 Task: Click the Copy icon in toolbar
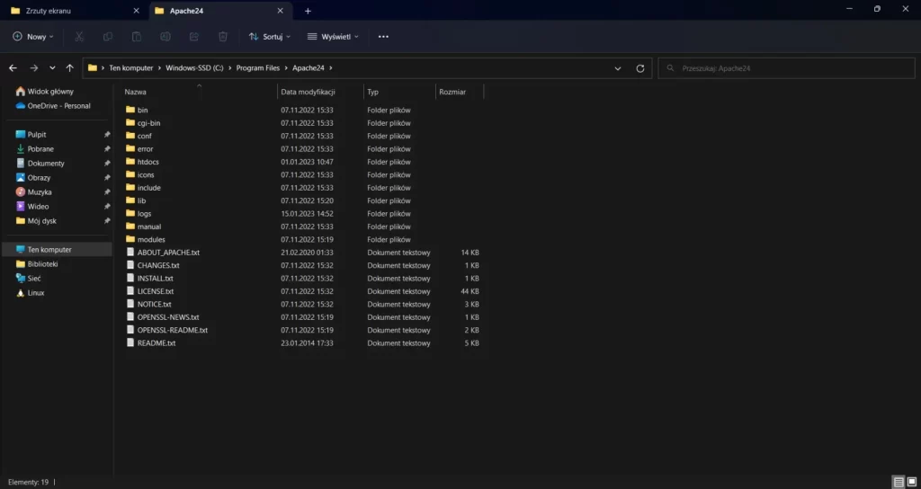coord(108,36)
